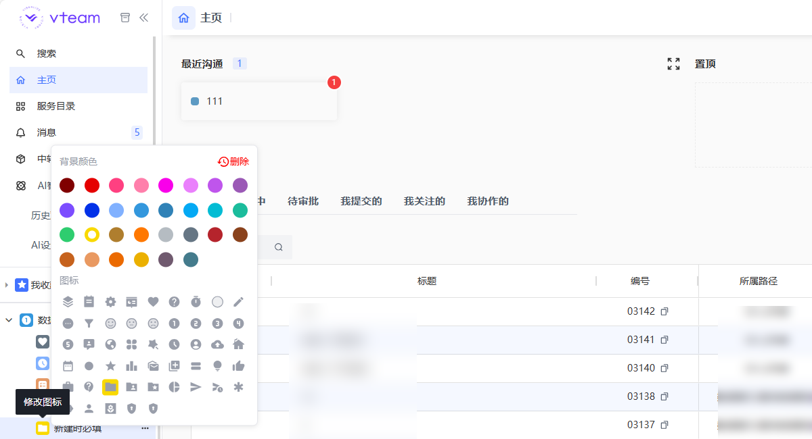The width and height of the screenshot is (812, 439).
Task: Collapse the 数据 tree node chevron
Action: click(x=8, y=320)
